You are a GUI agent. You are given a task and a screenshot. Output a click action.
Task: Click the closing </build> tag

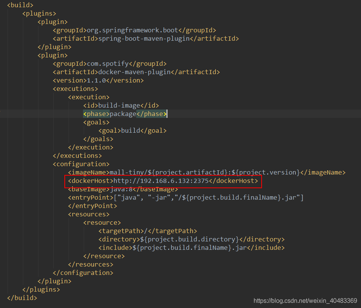click(22, 298)
